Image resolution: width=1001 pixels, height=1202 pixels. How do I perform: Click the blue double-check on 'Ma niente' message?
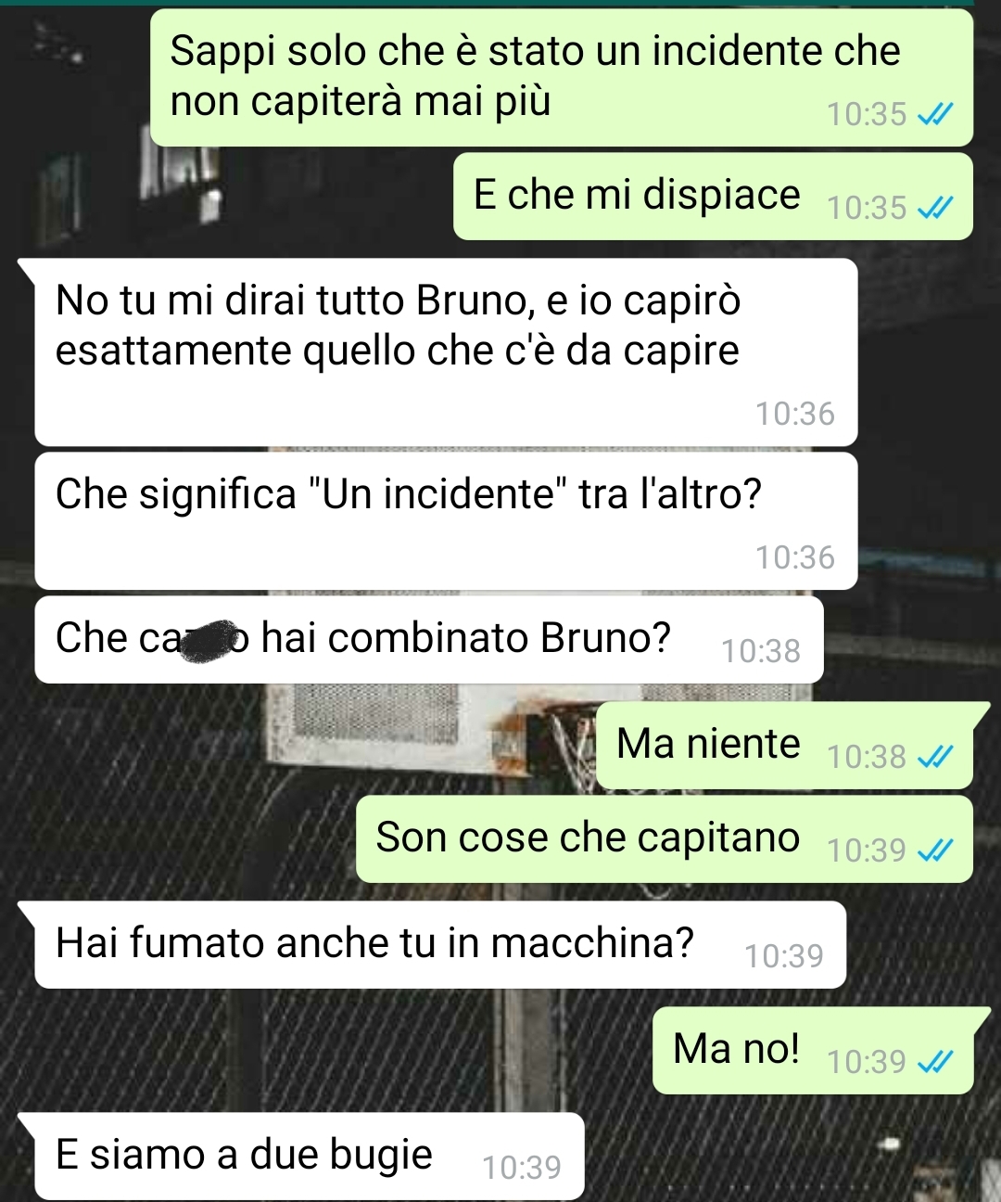click(x=934, y=758)
